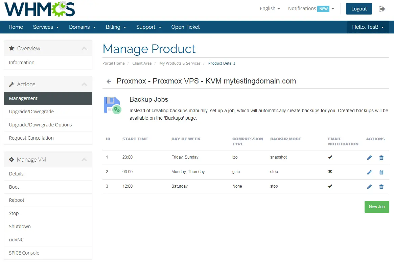Viewport: 394px width, 263px height.
Task: Expand the Domains menu
Action: pos(82,27)
